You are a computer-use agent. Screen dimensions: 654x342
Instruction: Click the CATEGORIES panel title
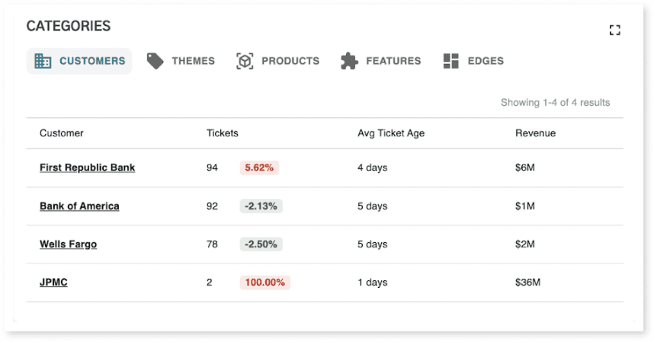(x=69, y=26)
